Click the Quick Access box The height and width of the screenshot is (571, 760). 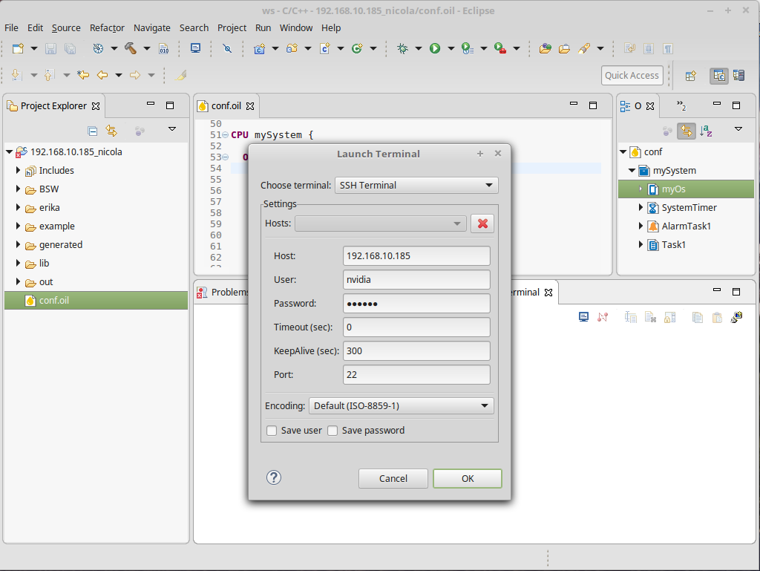632,76
